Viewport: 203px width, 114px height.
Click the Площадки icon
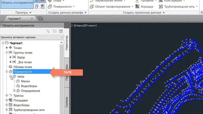(x=10, y=100)
